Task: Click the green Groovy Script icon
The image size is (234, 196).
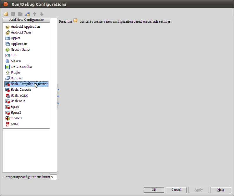Action: click(7, 50)
